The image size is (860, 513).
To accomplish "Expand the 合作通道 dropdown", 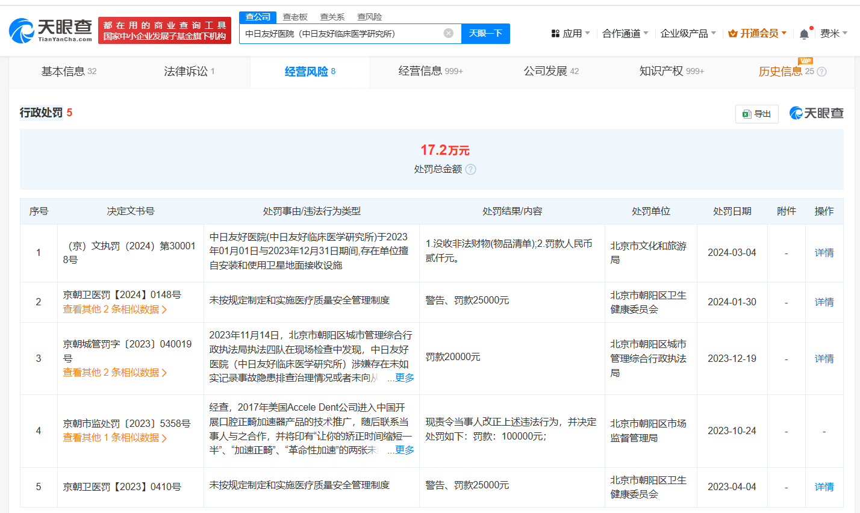I will (x=625, y=34).
